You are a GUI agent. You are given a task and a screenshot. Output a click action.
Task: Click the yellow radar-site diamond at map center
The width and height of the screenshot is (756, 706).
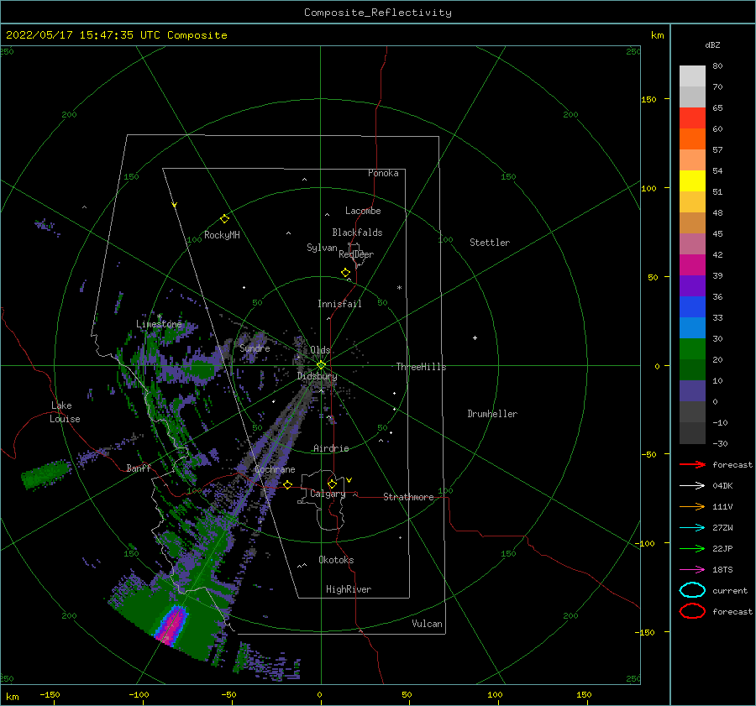(321, 365)
